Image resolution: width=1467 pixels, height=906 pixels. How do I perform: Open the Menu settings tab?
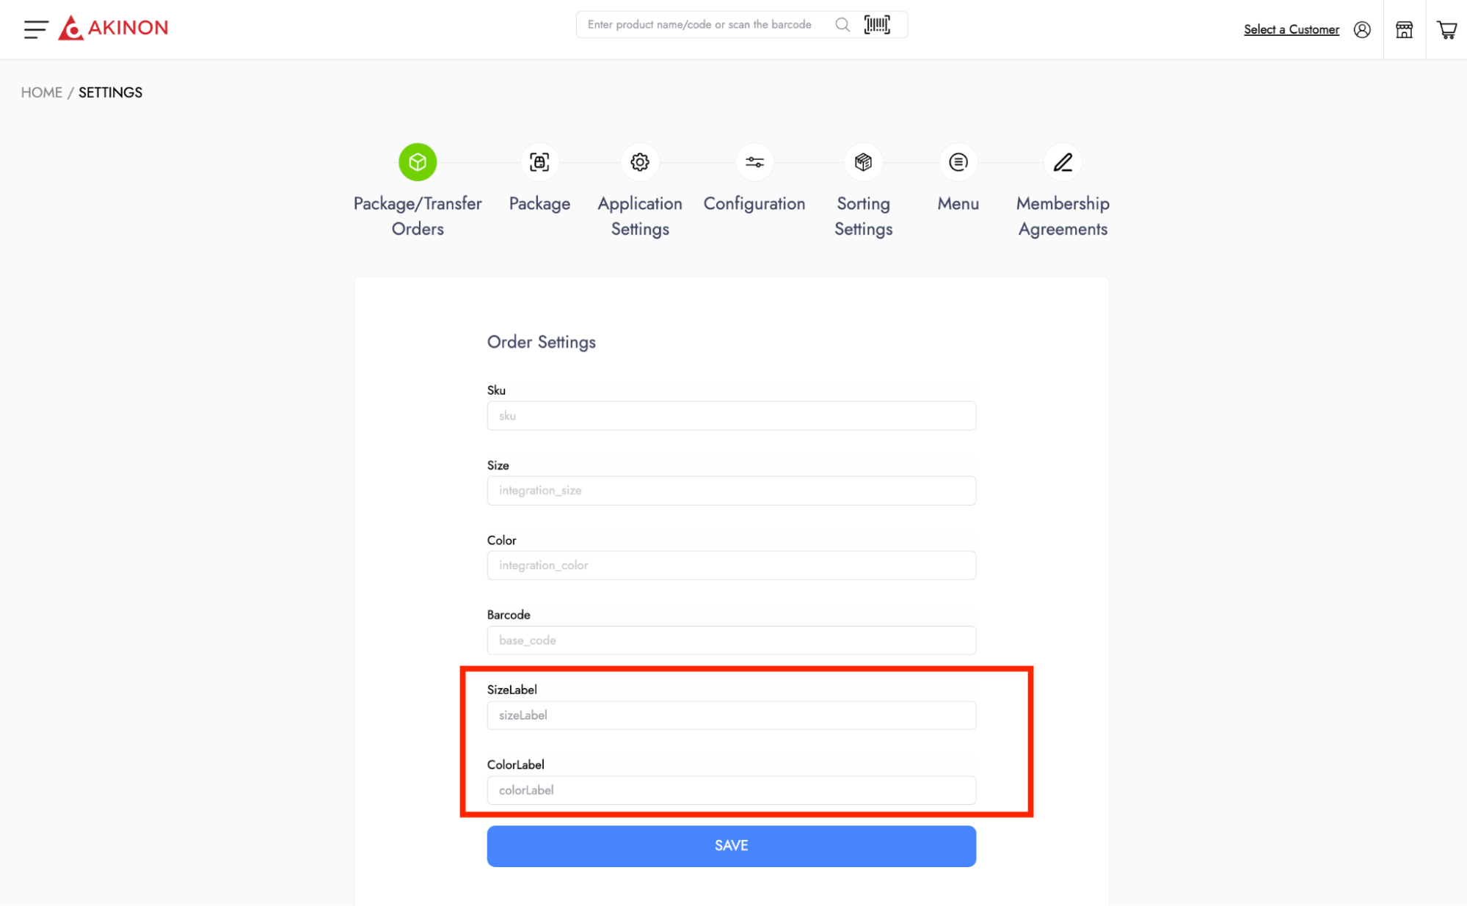coord(958,162)
